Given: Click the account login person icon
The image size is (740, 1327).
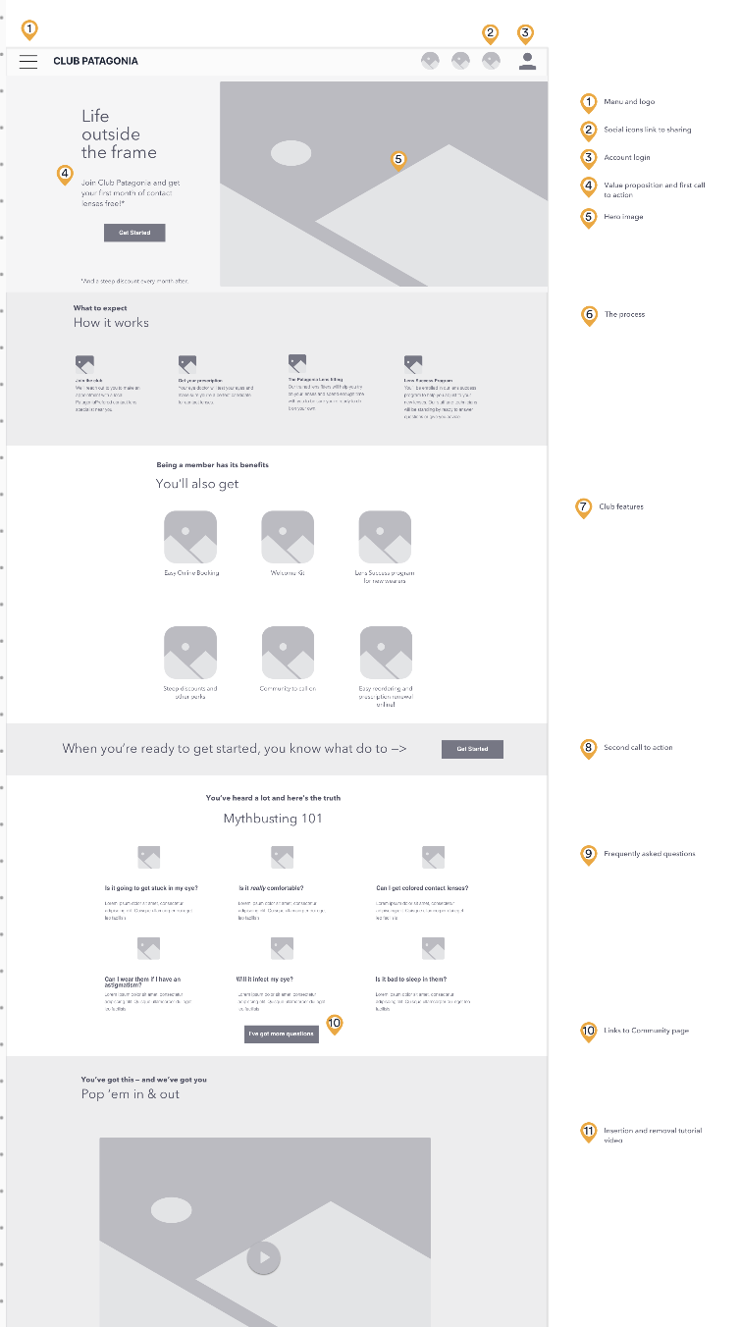Looking at the screenshot, I should point(527,61).
